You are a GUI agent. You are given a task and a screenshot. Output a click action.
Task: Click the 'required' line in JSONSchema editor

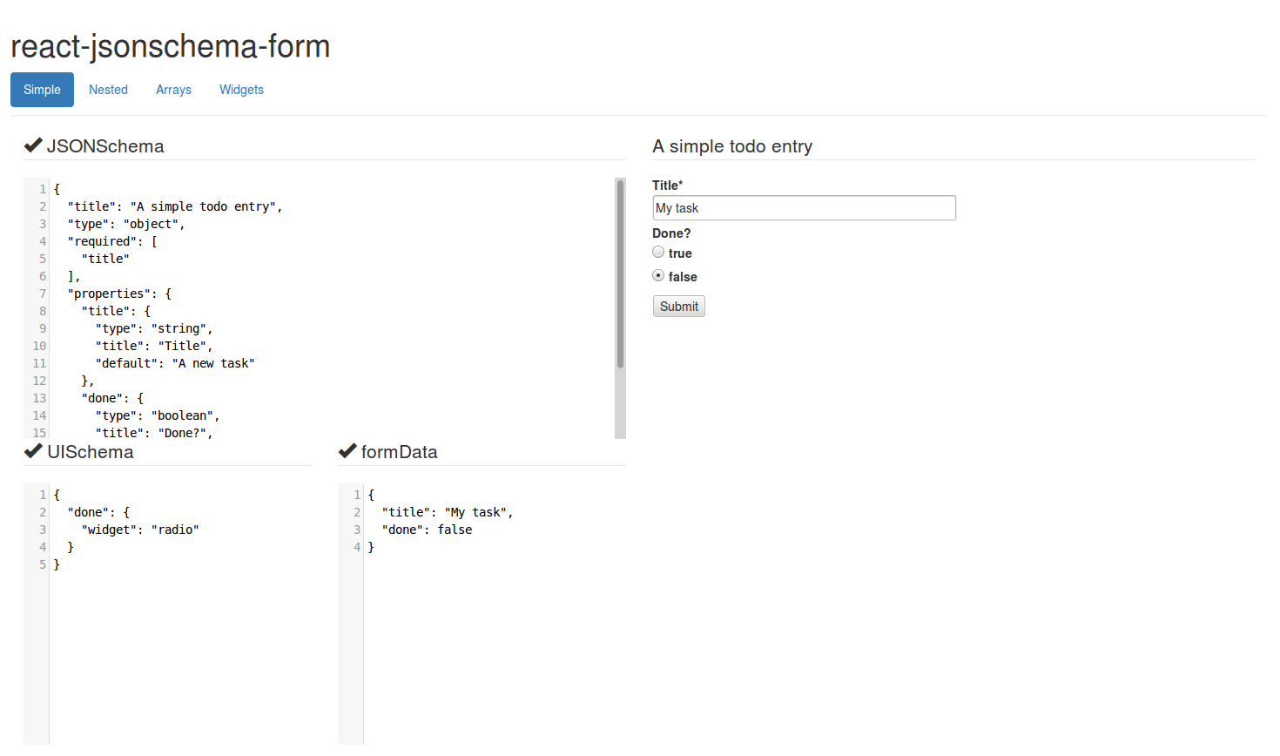(x=111, y=241)
